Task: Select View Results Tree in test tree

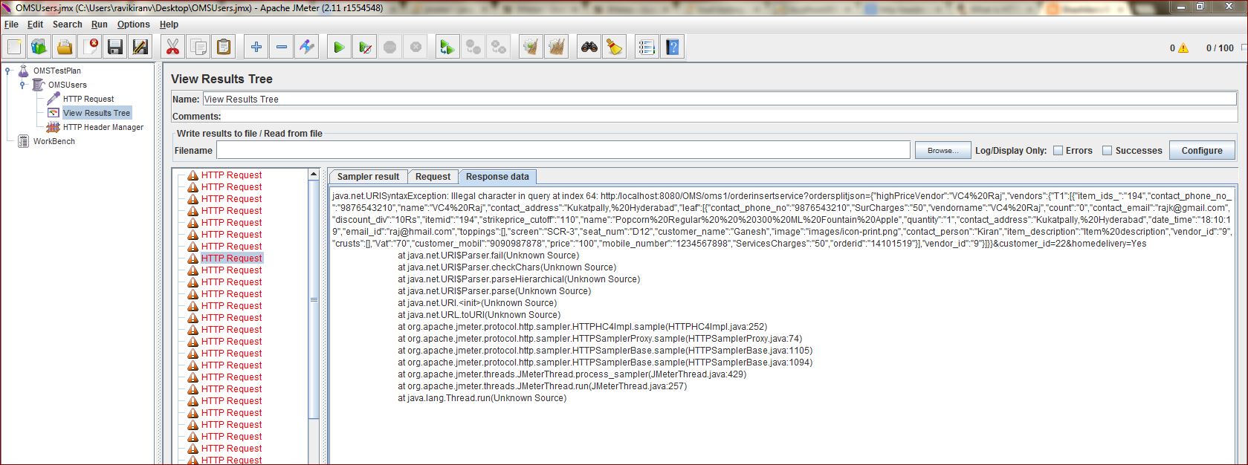Action: point(97,113)
